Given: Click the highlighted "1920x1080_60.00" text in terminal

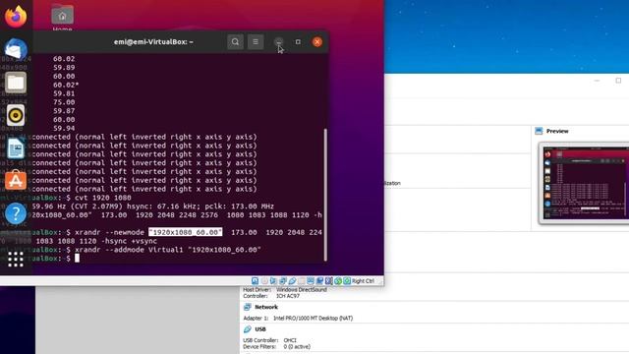Looking at the screenshot, I should 186,232.
